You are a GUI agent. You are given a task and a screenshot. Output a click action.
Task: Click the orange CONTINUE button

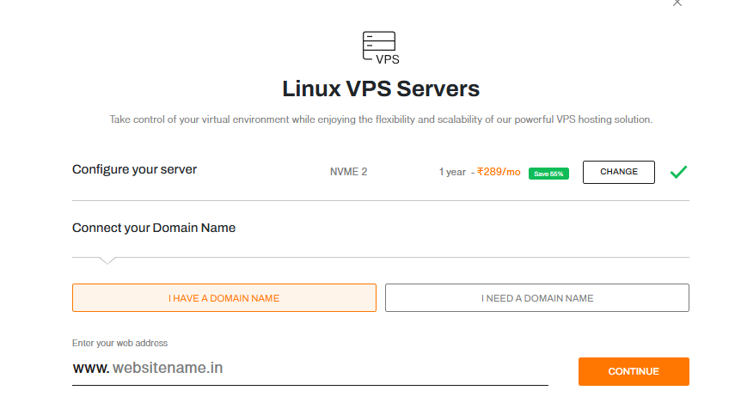[634, 371]
